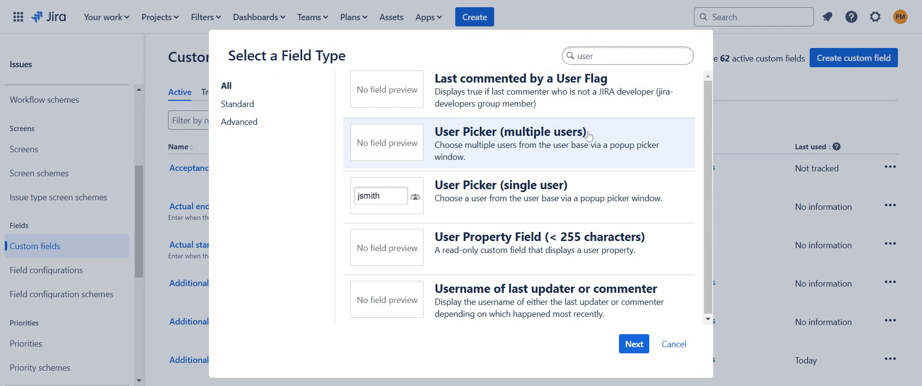Viewport: 922px width, 386px height.
Task: Click the top Search field
Action: (753, 17)
